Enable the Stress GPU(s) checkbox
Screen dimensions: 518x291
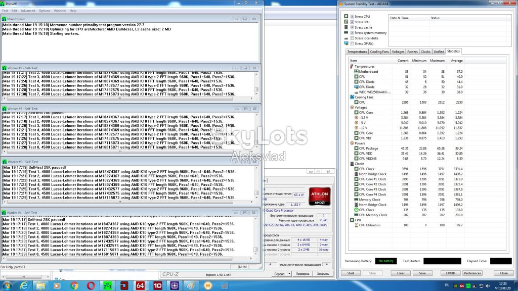tap(352, 43)
